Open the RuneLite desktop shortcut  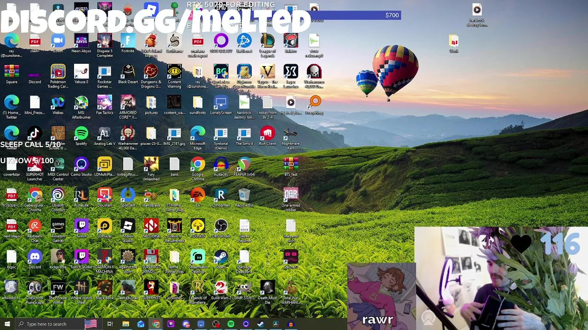pyautogui.click(x=81, y=197)
